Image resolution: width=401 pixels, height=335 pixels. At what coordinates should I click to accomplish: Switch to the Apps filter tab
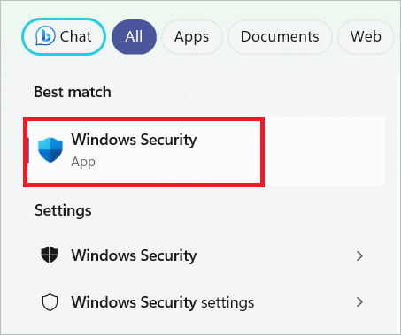[192, 37]
